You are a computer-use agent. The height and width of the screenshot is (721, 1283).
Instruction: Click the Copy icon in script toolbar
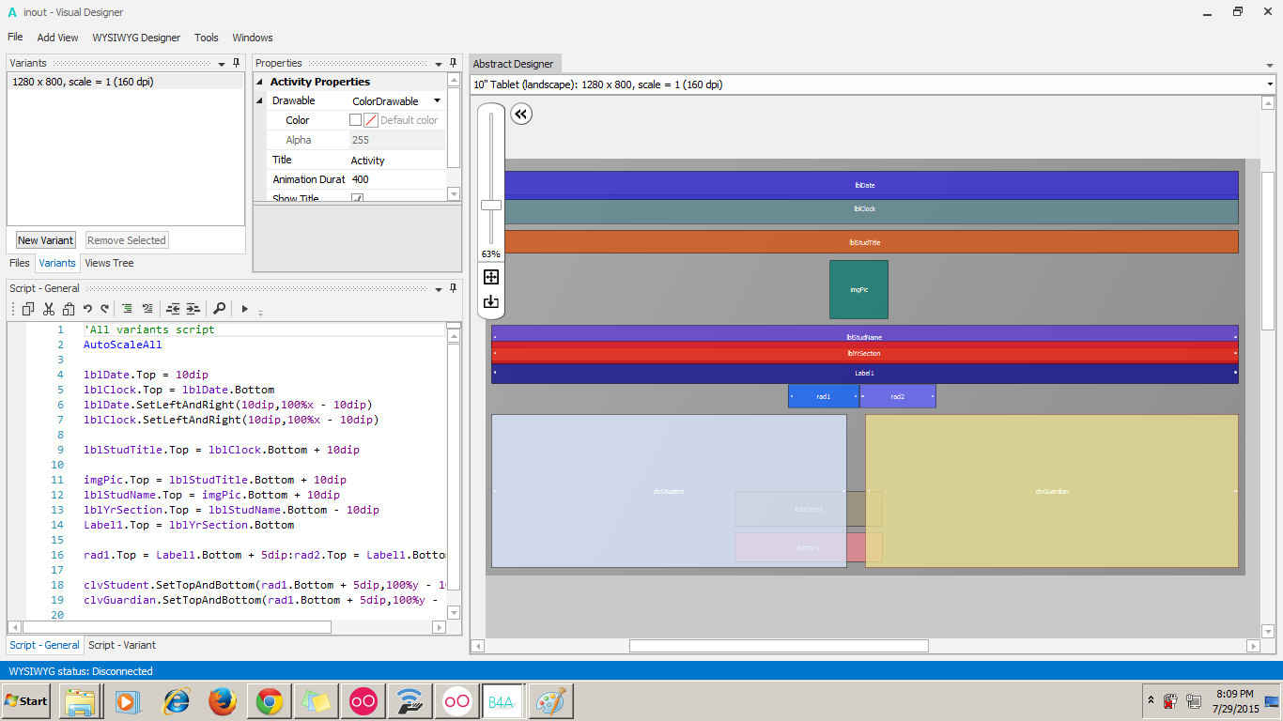tap(28, 309)
